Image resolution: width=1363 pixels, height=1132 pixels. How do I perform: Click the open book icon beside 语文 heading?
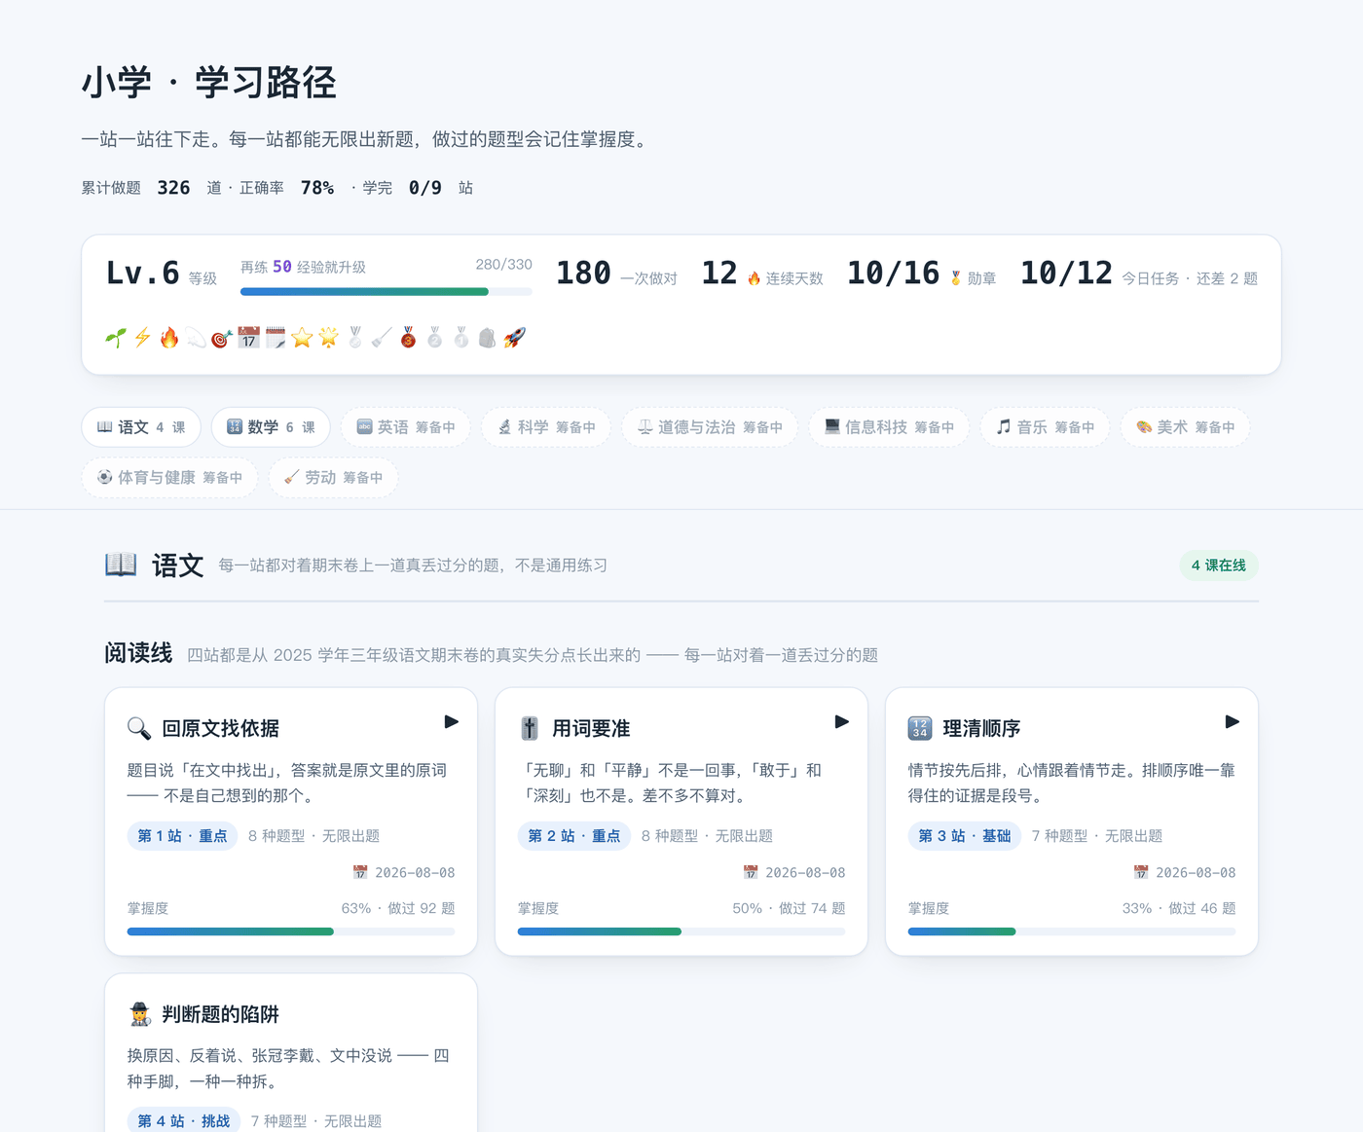121,565
